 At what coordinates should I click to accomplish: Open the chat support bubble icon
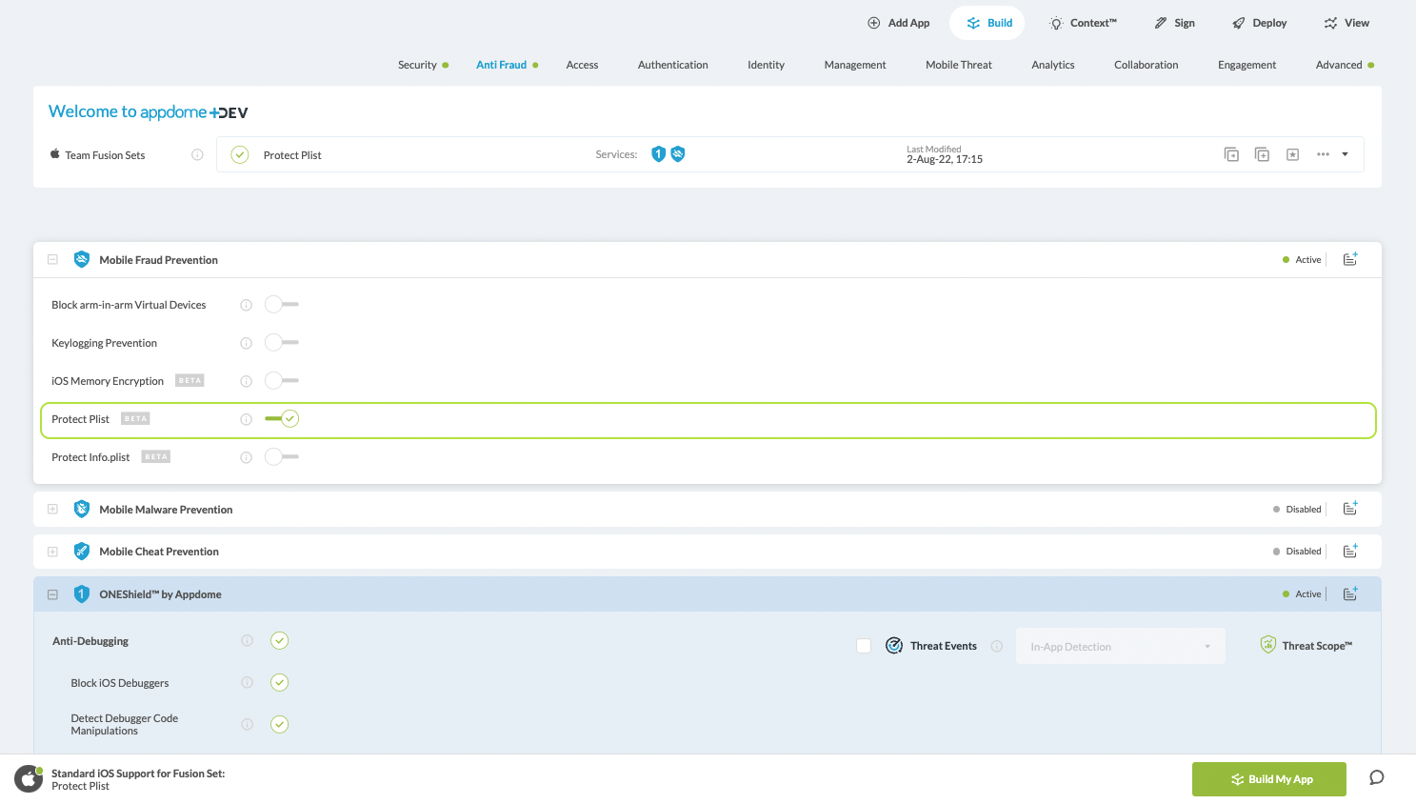1376,777
